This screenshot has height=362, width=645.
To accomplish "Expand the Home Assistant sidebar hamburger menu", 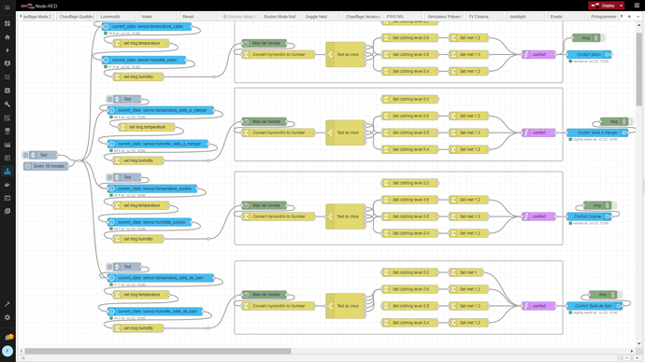I will (x=7, y=7).
